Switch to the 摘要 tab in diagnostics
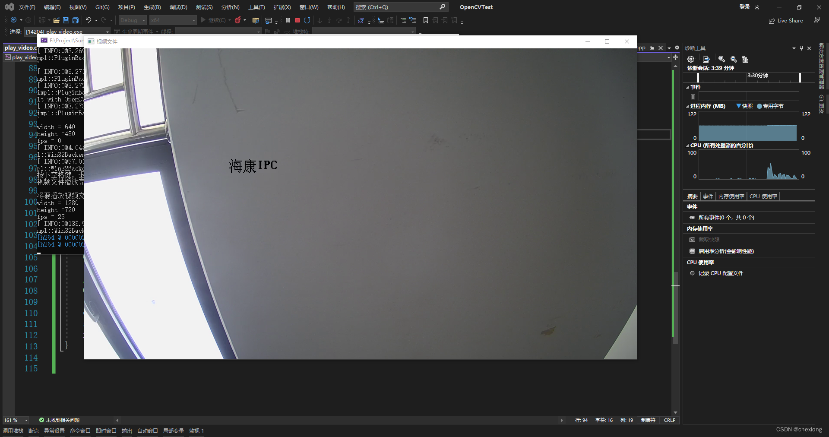 click(693, 196)
